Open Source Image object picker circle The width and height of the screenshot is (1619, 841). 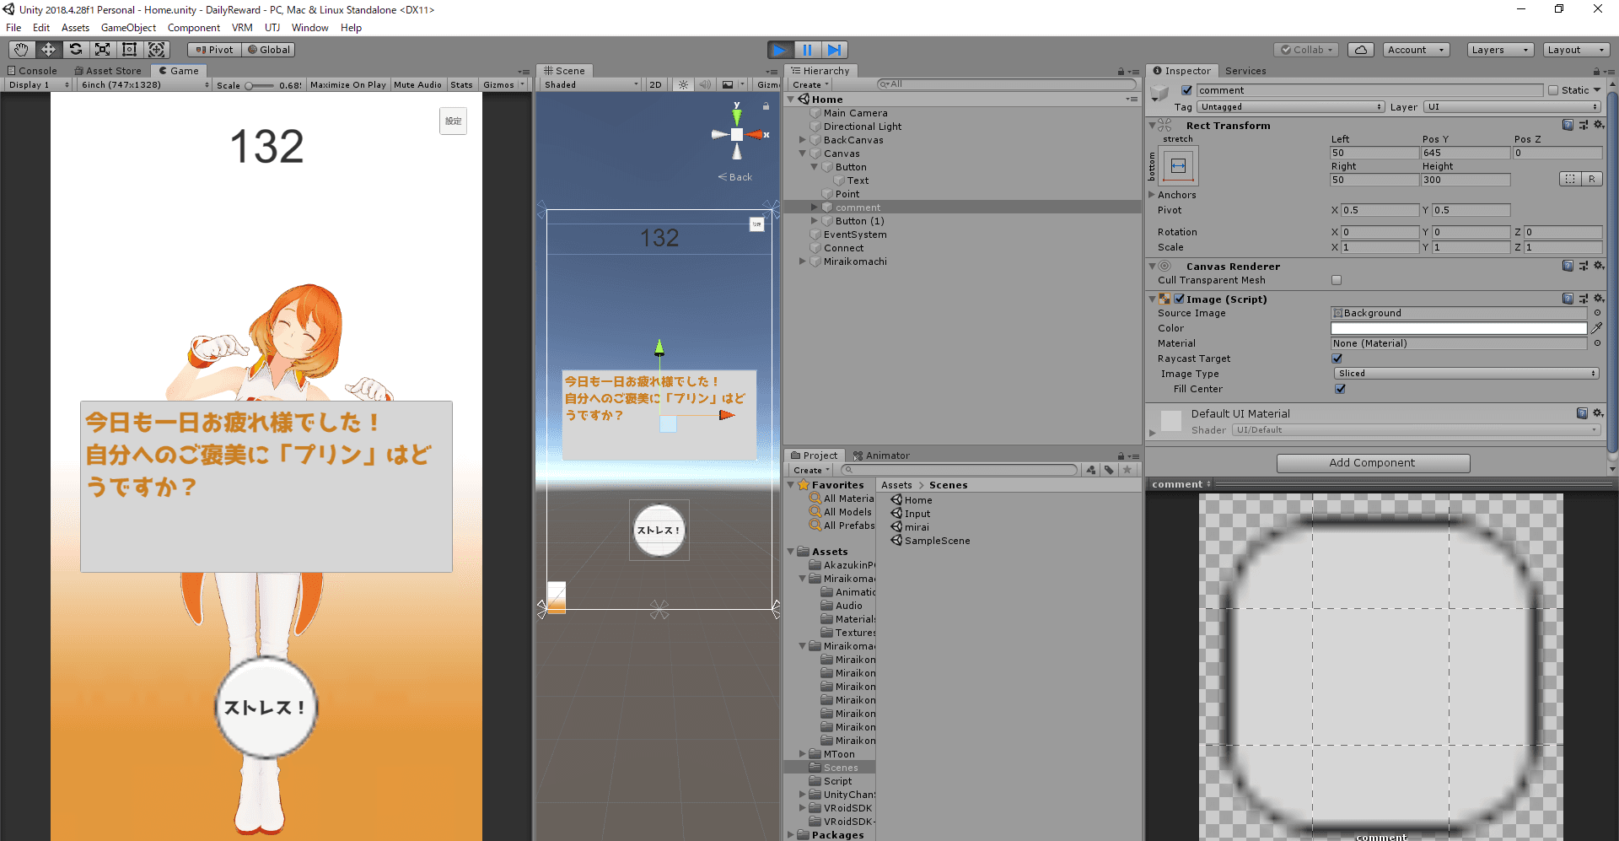(1597, 313)
